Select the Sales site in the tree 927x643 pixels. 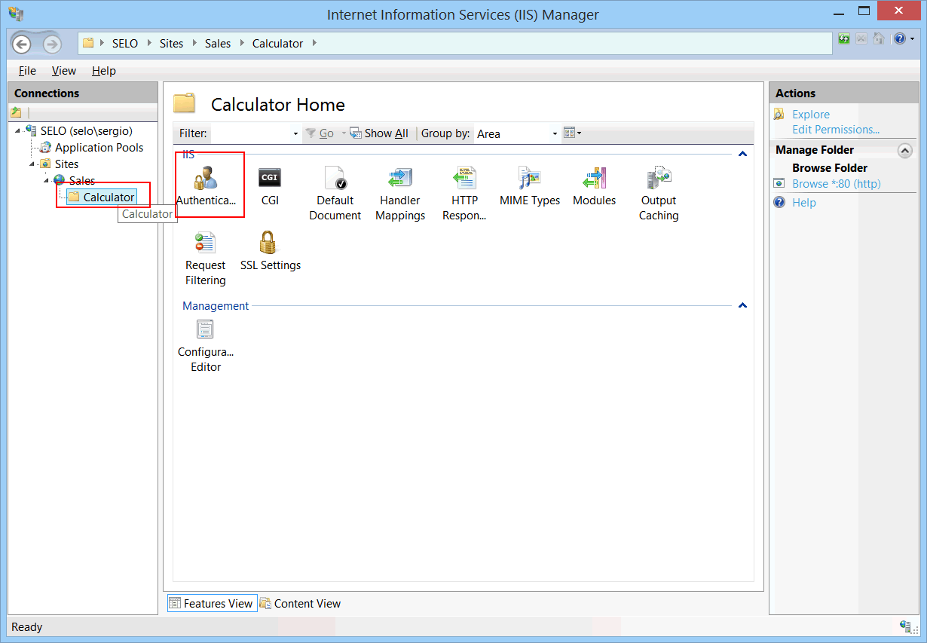click(x=82, y=181)
